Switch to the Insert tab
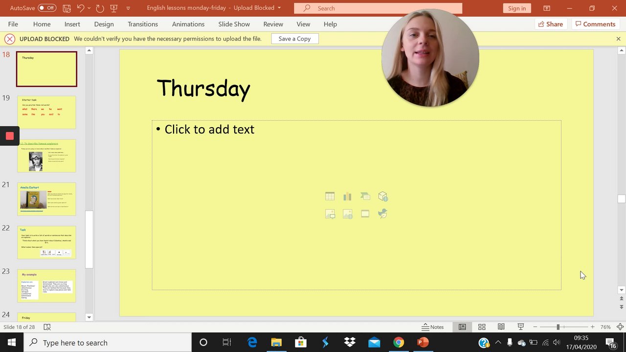Viewport: 626px width, 352px height. (x=72, y=24)
